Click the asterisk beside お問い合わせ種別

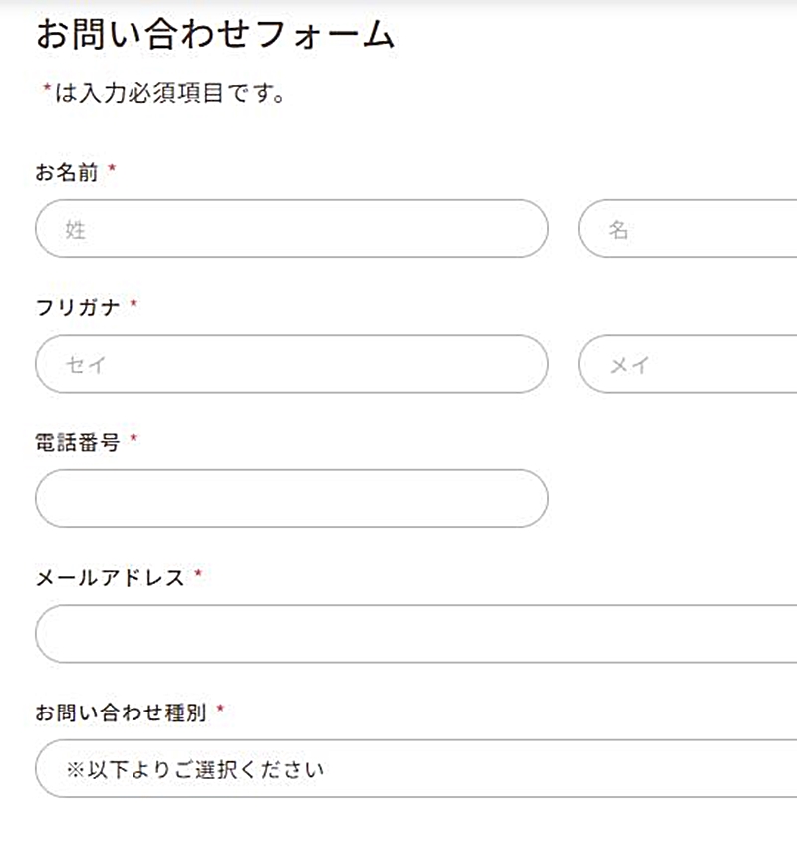(x=222, y=710)
